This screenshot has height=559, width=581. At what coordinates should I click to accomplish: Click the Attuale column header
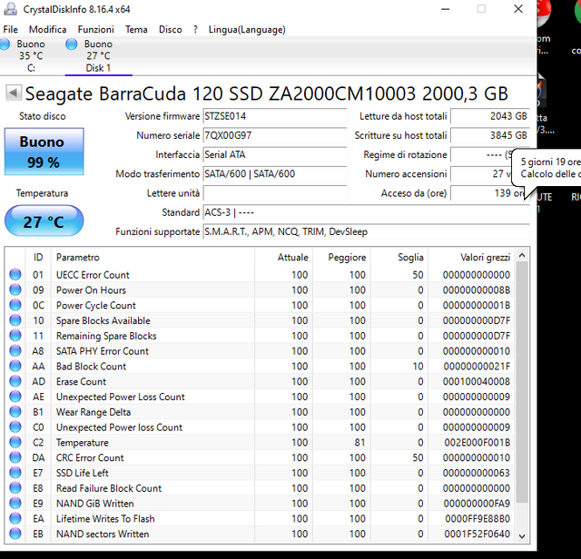(283, 257)
